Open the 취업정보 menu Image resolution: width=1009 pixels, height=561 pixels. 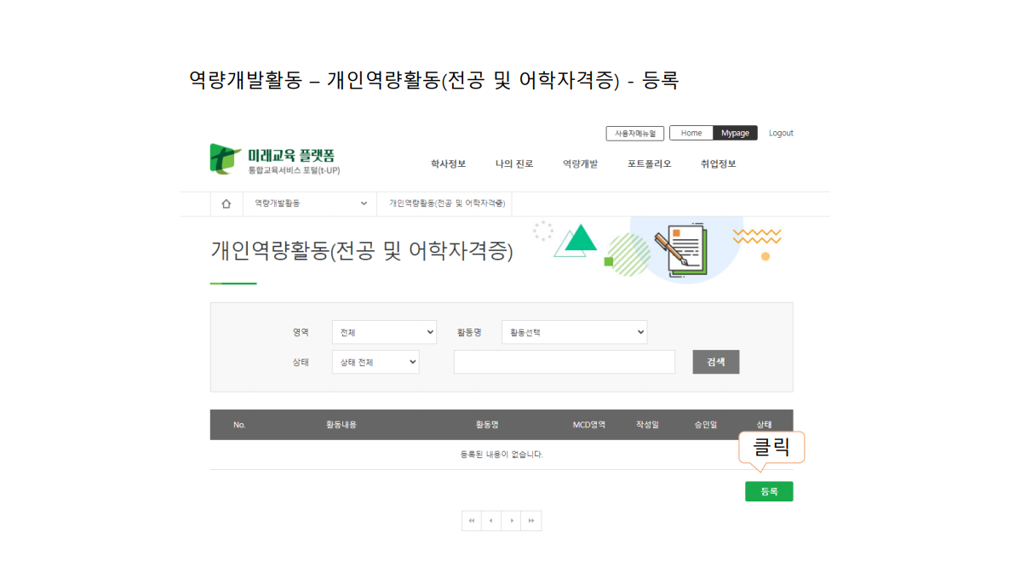click(718, 164)
